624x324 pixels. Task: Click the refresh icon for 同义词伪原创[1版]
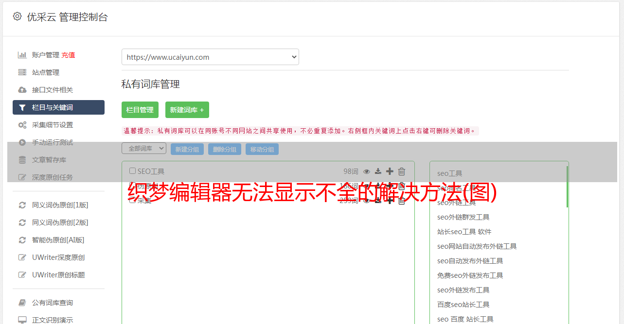point(22,205)
